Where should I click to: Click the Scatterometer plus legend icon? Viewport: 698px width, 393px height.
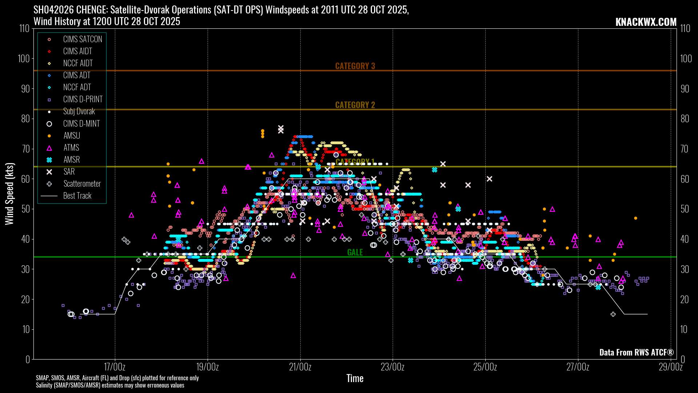click(x=49, y=184)
